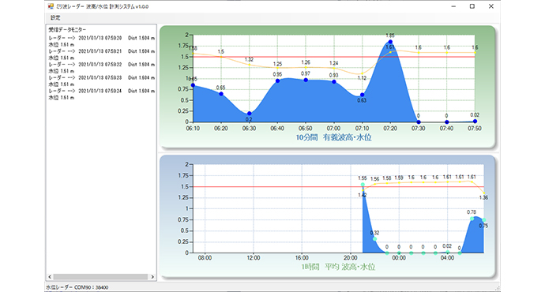Select the 受信データモニター panel heading

tap(67, 30)
